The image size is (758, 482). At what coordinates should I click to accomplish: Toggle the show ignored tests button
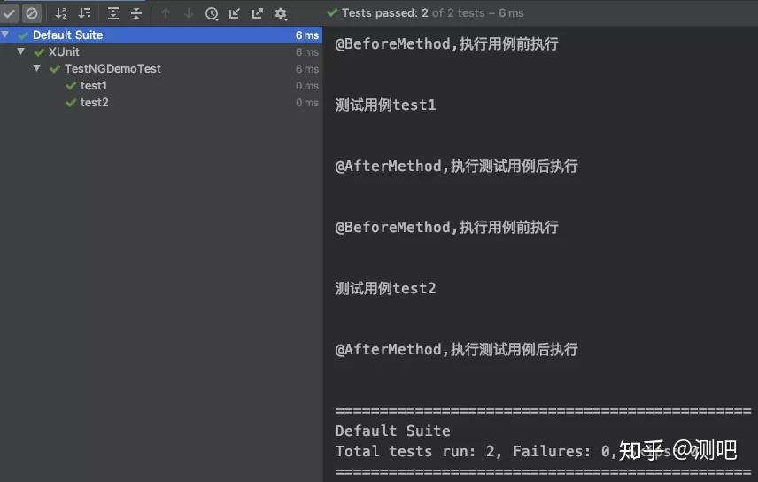(32, 13)
